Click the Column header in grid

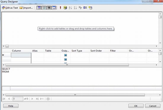coord(21,51)
